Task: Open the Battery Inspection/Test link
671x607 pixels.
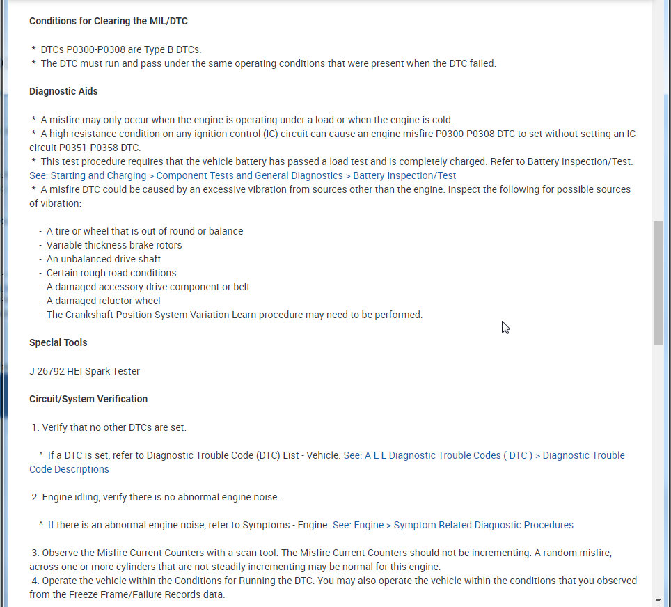Action: pos(242,175)
